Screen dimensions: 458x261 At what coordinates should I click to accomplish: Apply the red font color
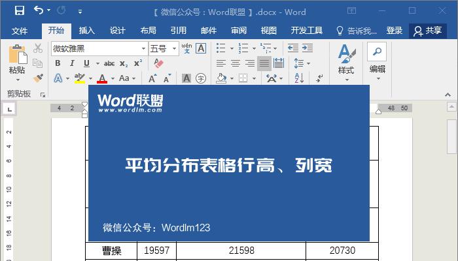[x=102, y=78]
